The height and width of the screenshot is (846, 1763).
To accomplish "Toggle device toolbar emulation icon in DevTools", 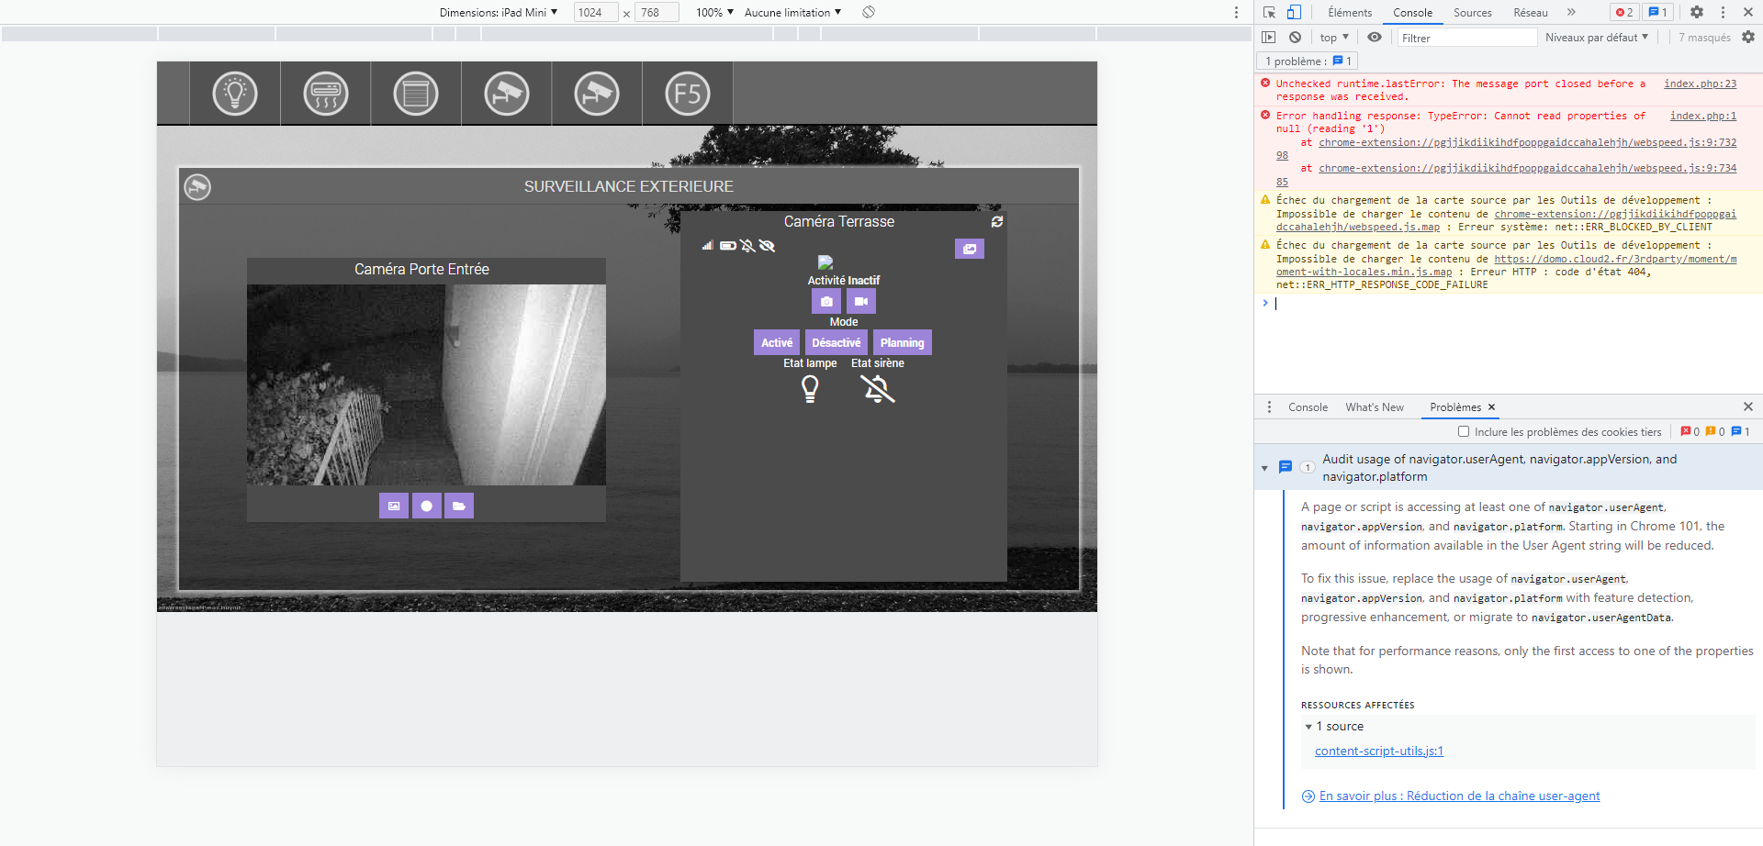I will [x=1294, y=12].
